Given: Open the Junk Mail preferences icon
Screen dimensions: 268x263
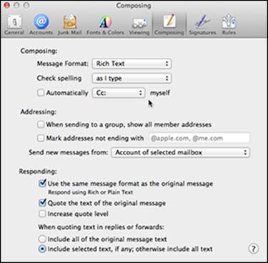Looking at the screenshot, I should click(69, 25).
